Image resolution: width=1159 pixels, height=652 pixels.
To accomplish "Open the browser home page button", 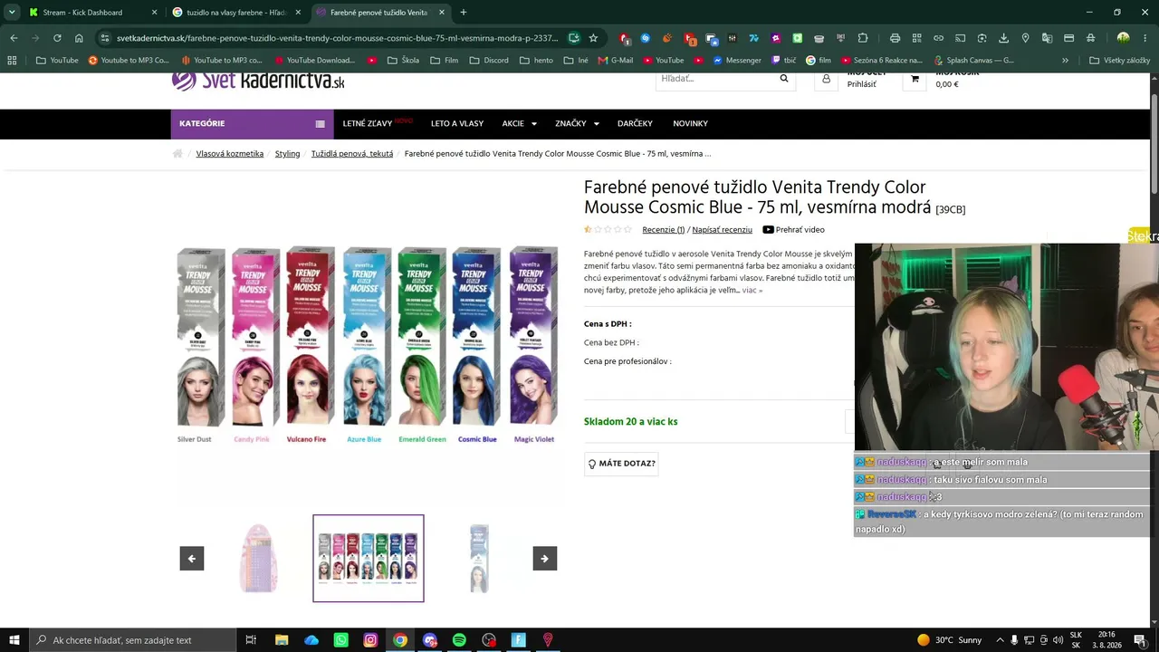I will click(x=79, y=38).
